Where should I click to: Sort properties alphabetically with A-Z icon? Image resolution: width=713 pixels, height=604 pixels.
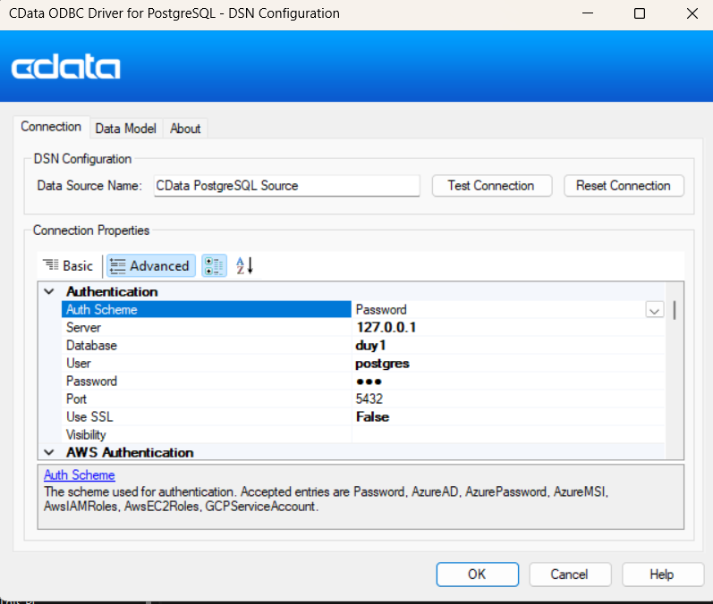pos(244,265)
